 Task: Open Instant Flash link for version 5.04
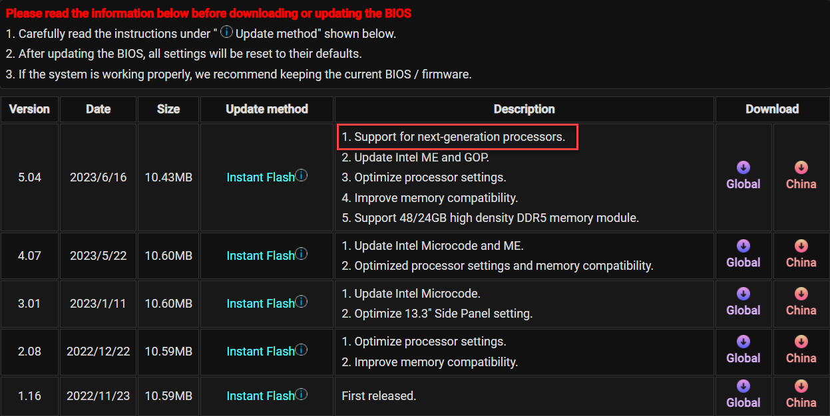(260, 177)
